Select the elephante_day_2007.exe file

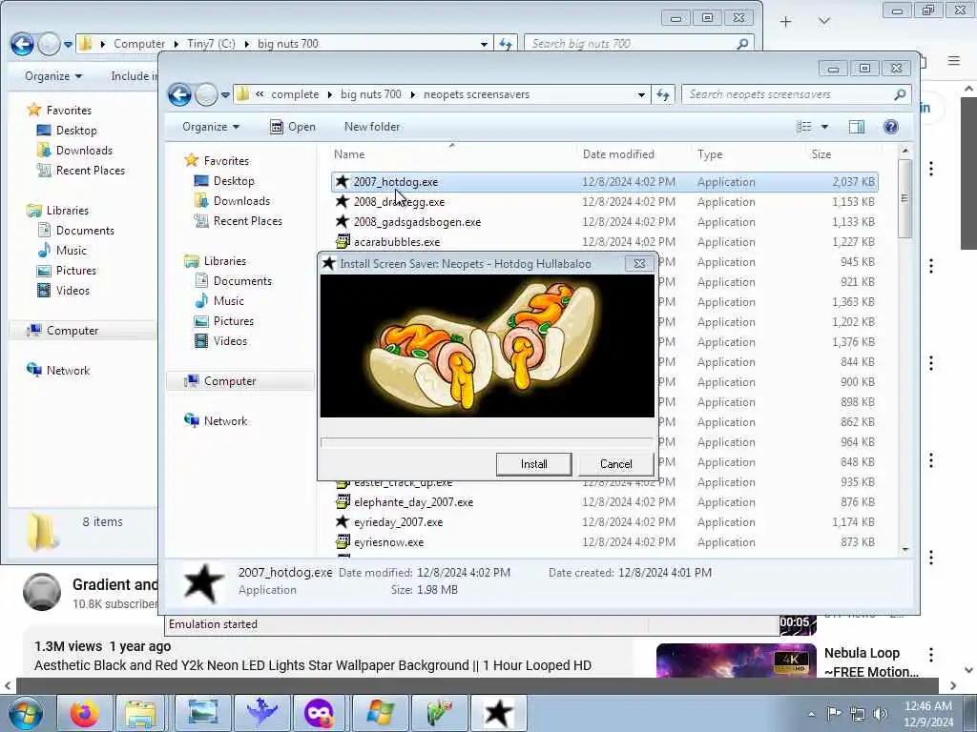click(604, 501)
